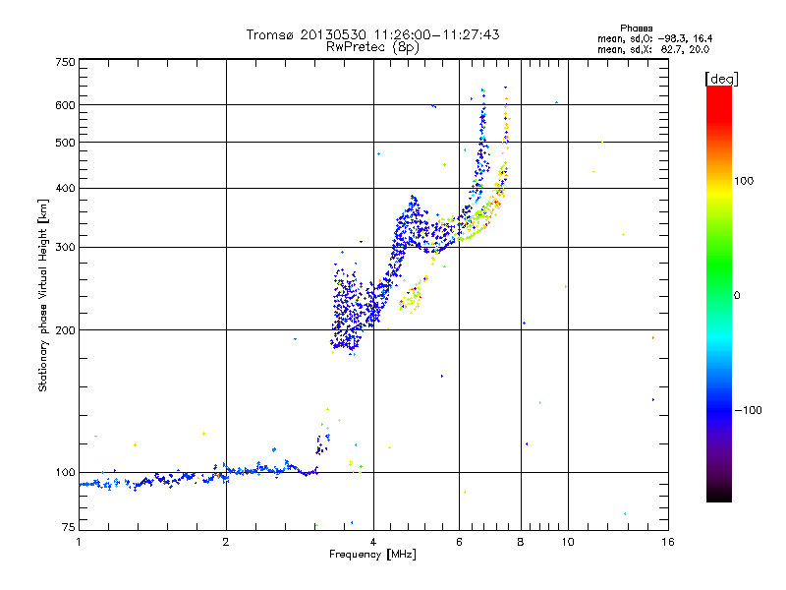
Task: Click the "10" frequency tick label
Action: click(x=568, y=542)
